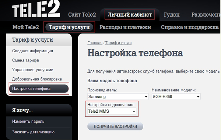Open the Настройки подключения dropdown Tele2 MMS
The width and height of the screenshot is (221, 140).
pyautogui.click(x=112, y=111)
